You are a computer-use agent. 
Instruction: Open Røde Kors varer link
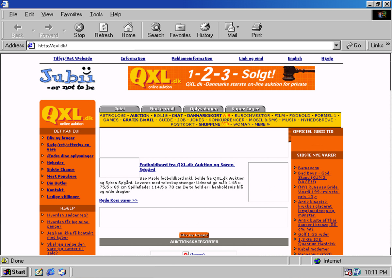[x=119, y=200]
